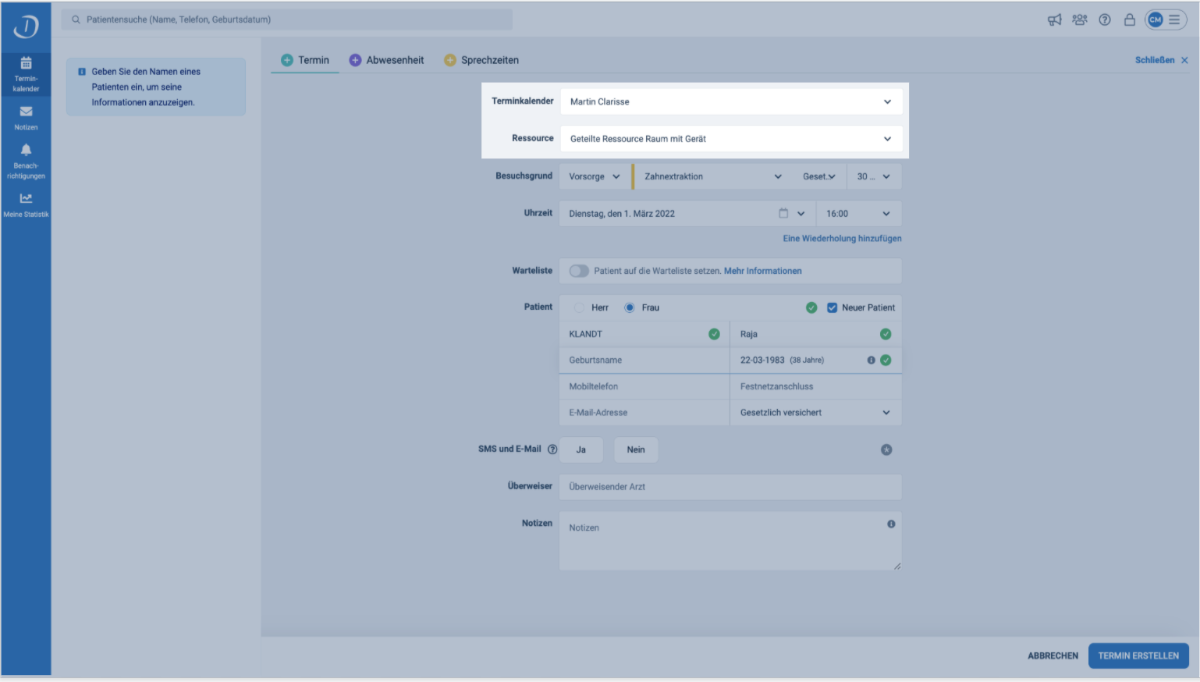The width and height of the screenshot is (1200, 682).
Task: Switch to the Sprechzeiten tab
Action: coord(481,60)
